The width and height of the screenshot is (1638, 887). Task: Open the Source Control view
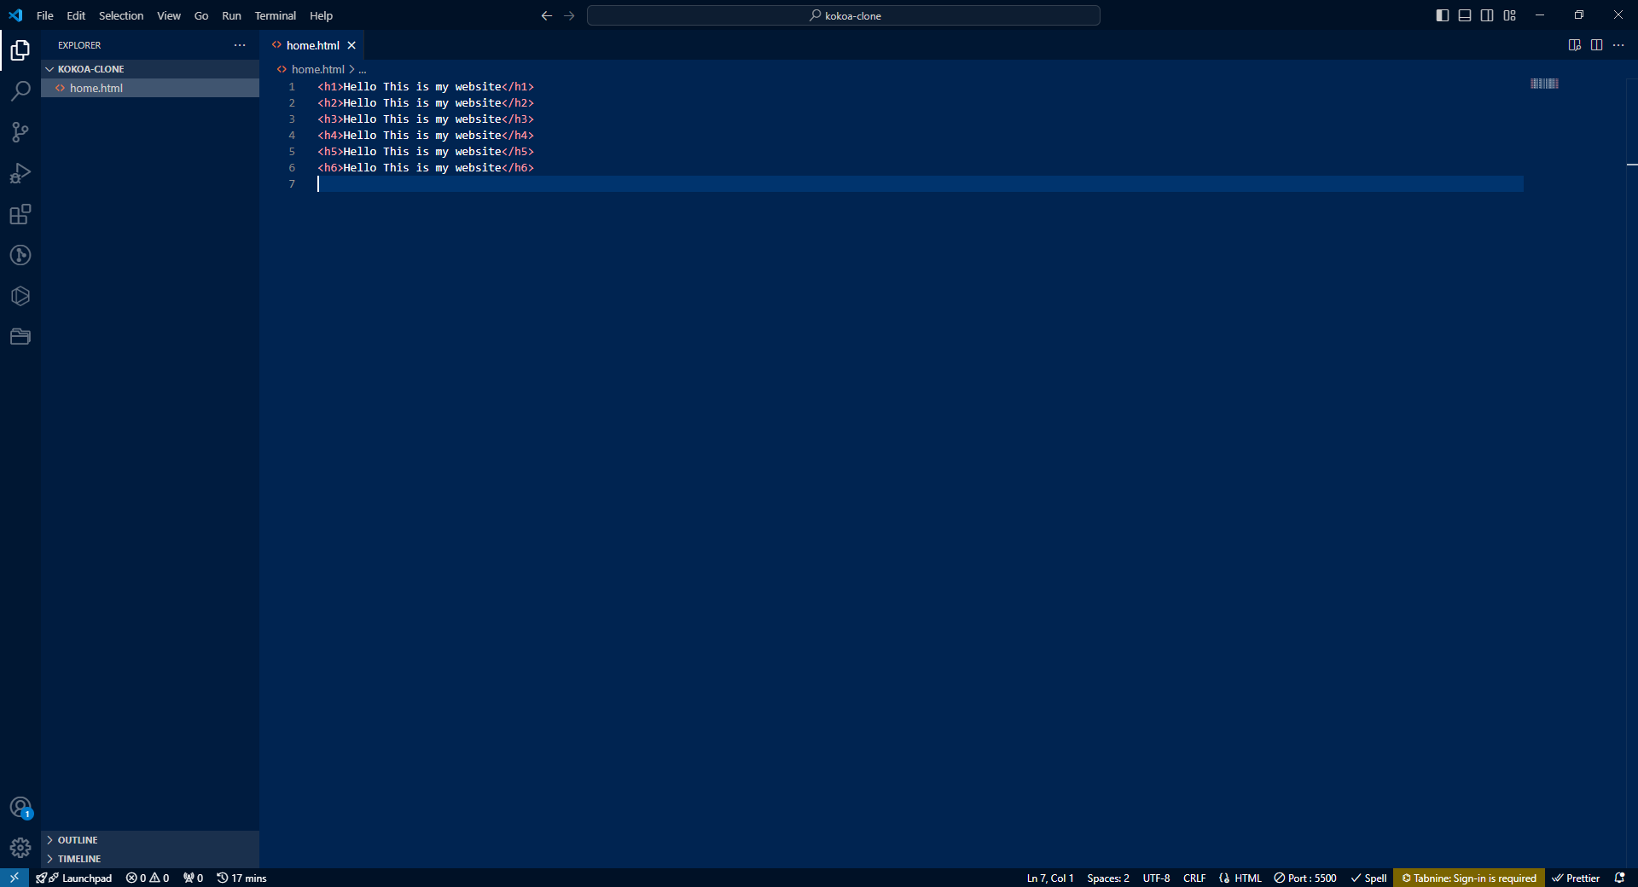(20, 132)
